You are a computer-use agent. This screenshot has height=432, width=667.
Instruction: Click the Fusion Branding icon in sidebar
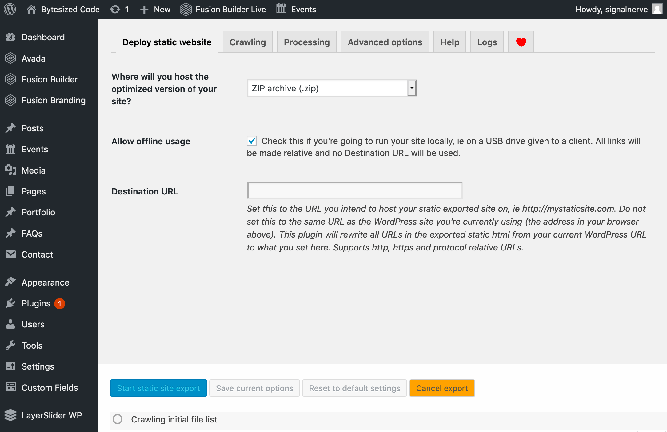(11, 100)
